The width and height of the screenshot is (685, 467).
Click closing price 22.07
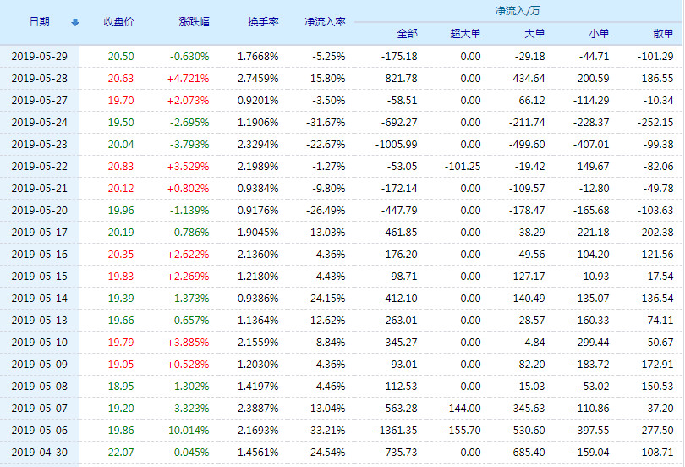(x=121, y=452)
